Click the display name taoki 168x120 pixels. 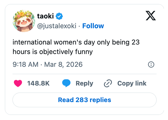[46, 17]
